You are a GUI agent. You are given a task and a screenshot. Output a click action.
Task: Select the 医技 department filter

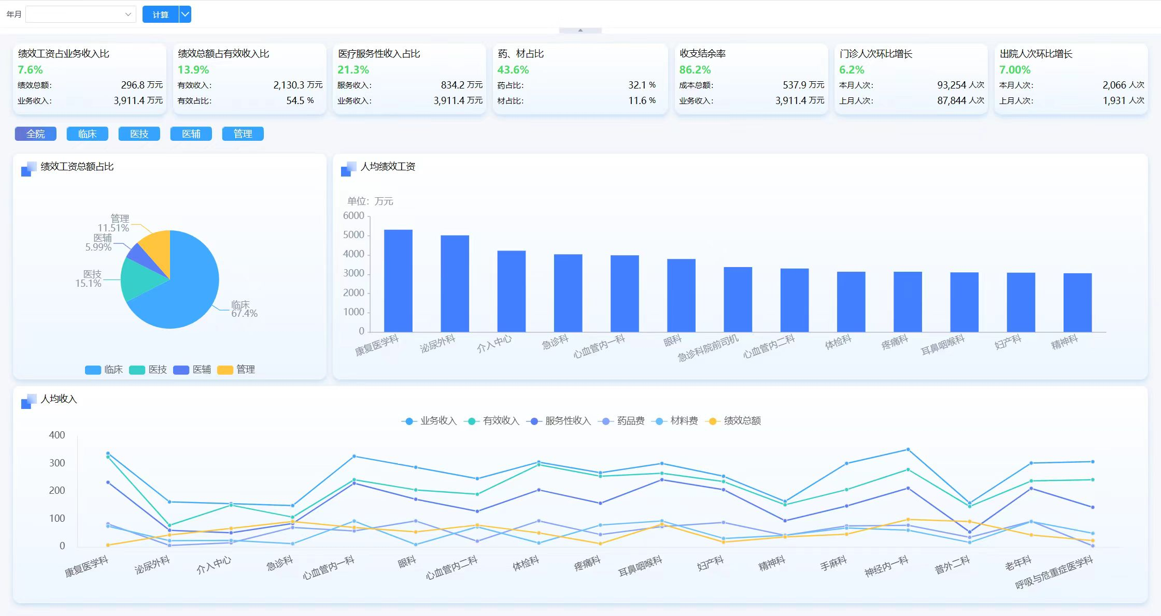tap(139, 134)
